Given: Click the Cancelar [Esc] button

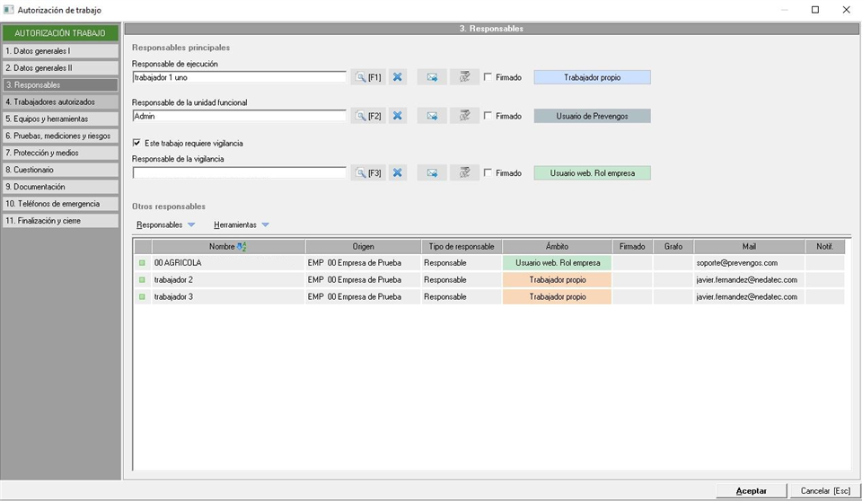Looking at the screenshot, I should 824,491.
